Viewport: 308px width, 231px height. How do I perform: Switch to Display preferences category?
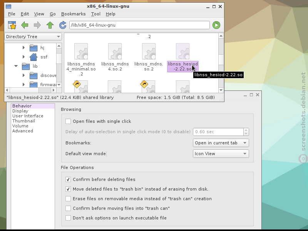pos(33,111)
